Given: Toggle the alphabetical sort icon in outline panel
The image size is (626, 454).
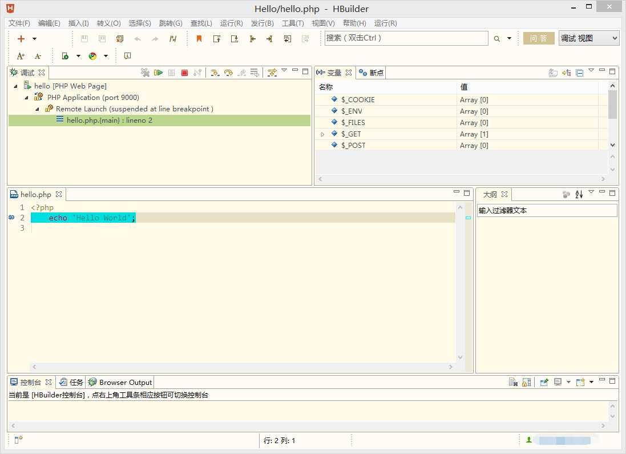Looking at the screenshot, I should [x=579, y=195].
